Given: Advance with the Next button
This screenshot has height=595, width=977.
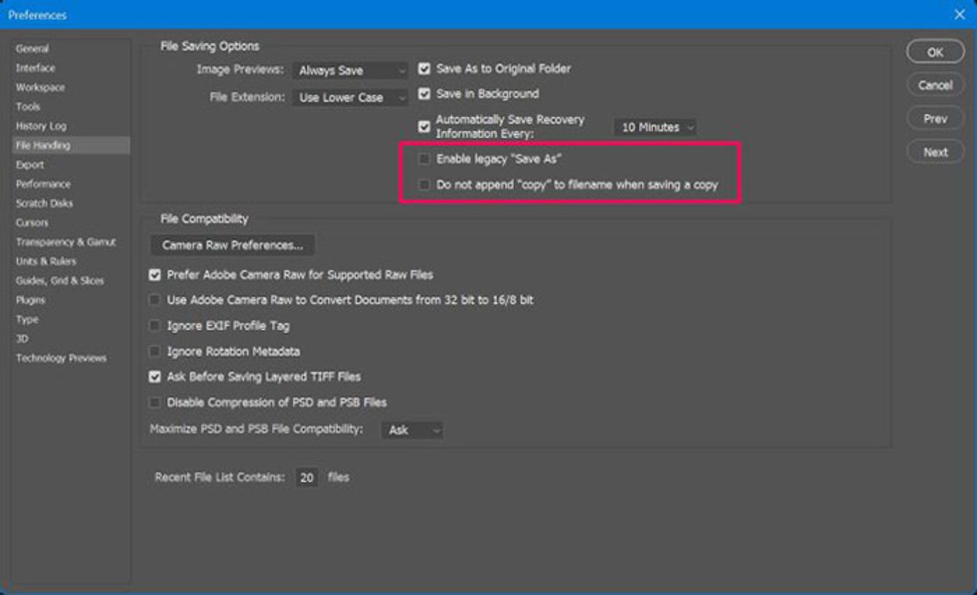Looking at the screenshot, I should 935,152.
